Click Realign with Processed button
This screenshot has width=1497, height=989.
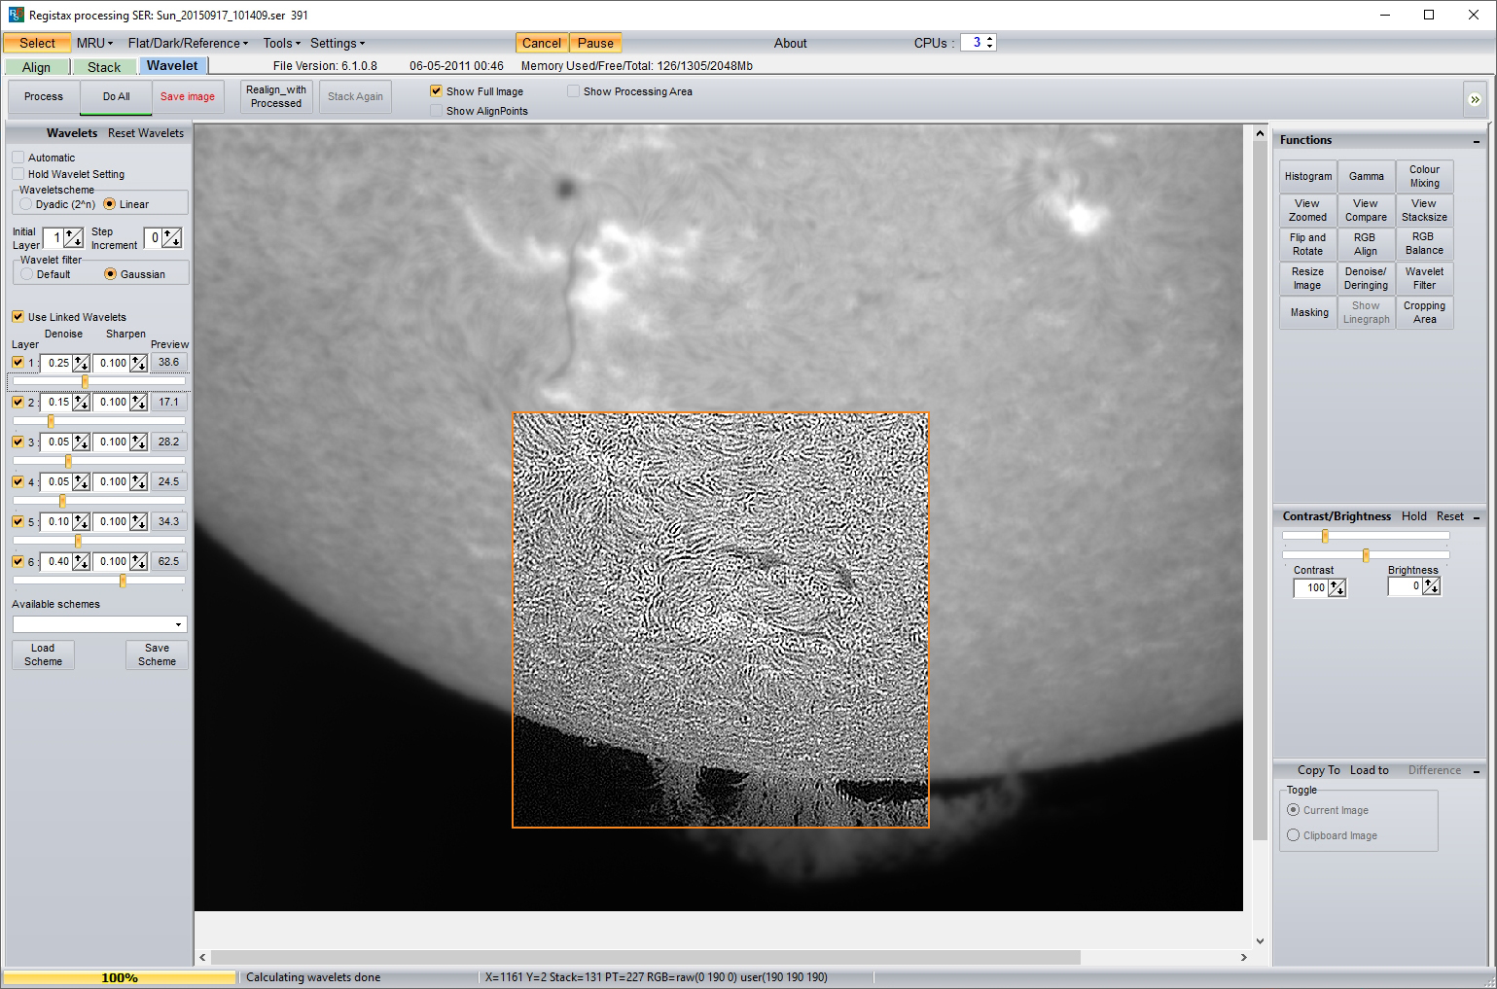[x=276, y=96]
